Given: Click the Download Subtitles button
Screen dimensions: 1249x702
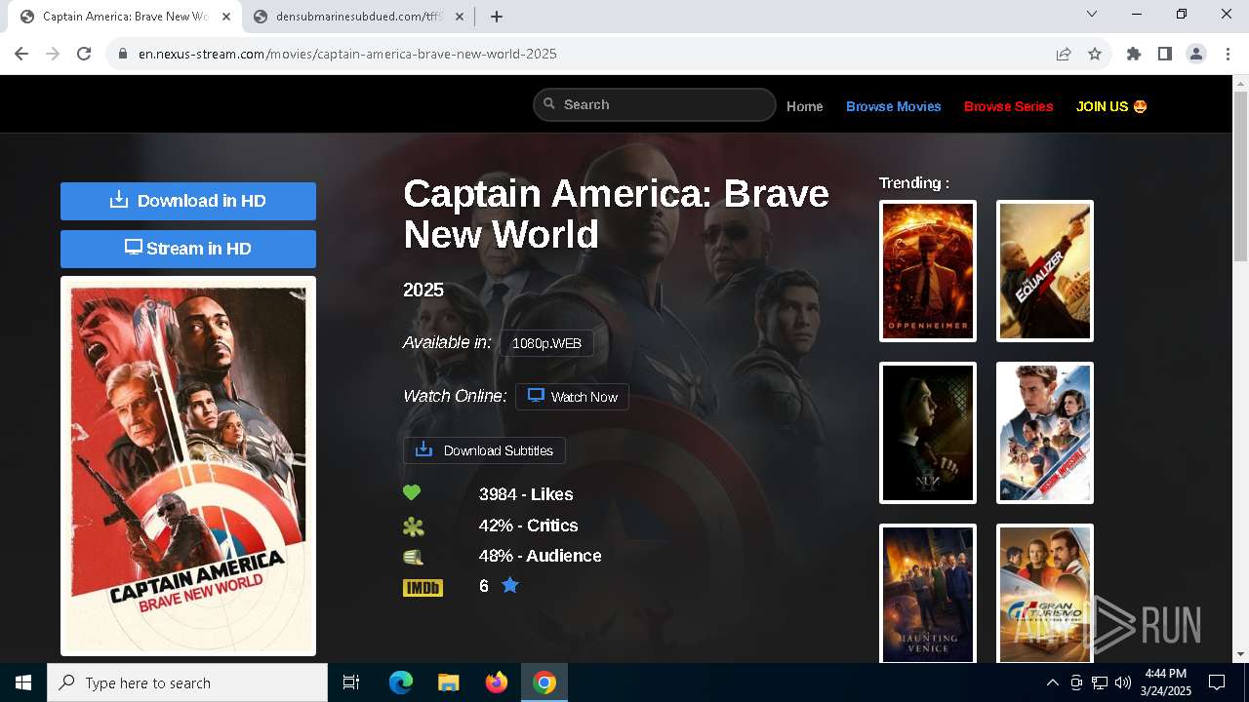Looking at the screenshot, I should (484, 450).
